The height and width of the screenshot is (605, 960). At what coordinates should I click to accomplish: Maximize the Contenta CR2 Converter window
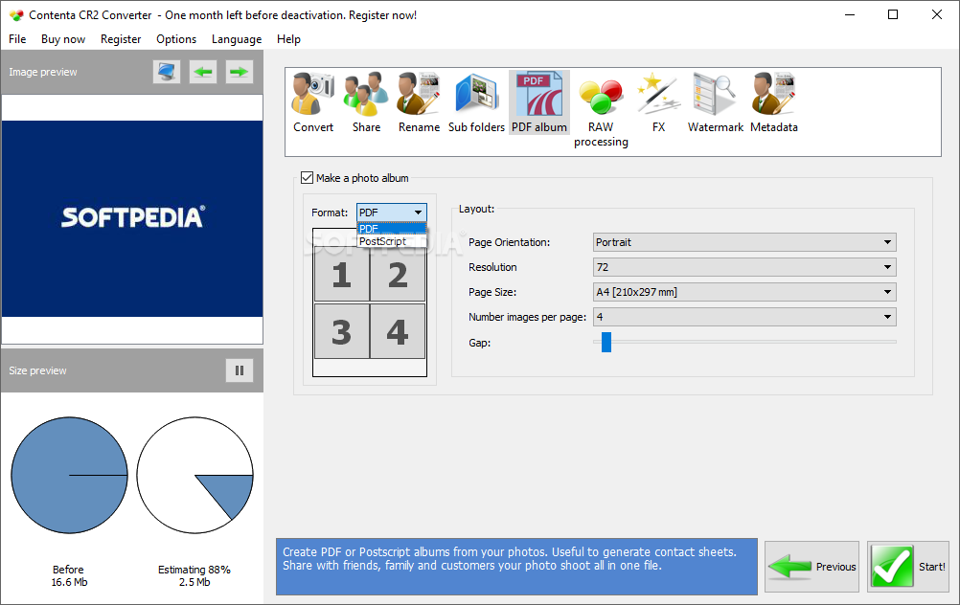pyautogui.click(x=893, y=14)
